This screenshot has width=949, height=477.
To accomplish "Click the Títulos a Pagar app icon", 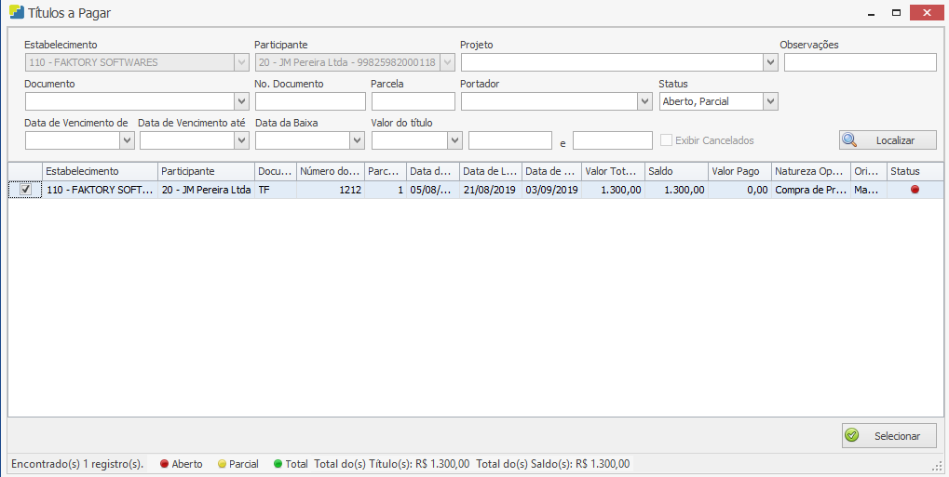I will pos(16,13).
